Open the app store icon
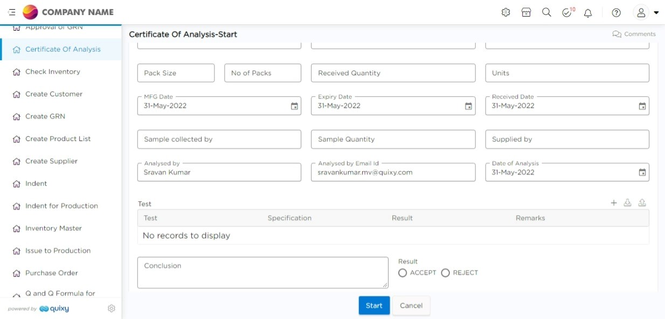The width and height of the screenshot is (665, 319). pyautogui.click(x=527, y=12)
